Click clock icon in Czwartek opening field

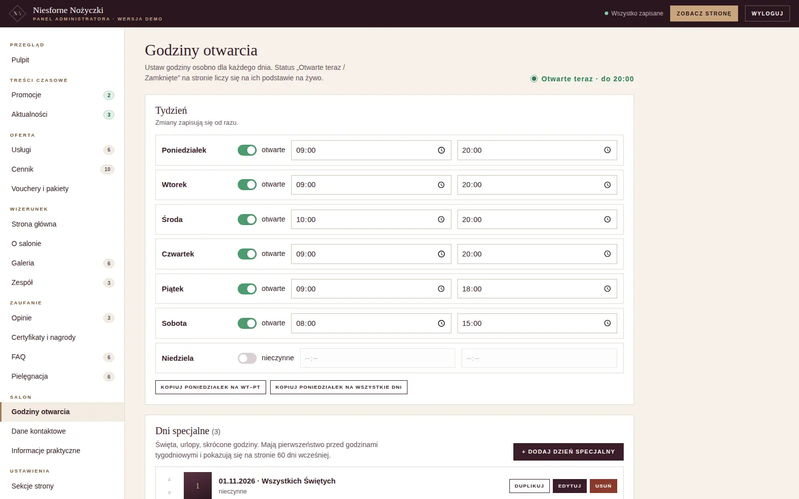click(441, 254)
